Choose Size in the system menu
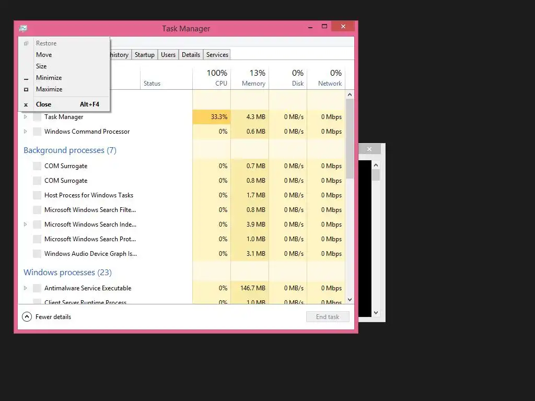 click(x=64, y=66)
